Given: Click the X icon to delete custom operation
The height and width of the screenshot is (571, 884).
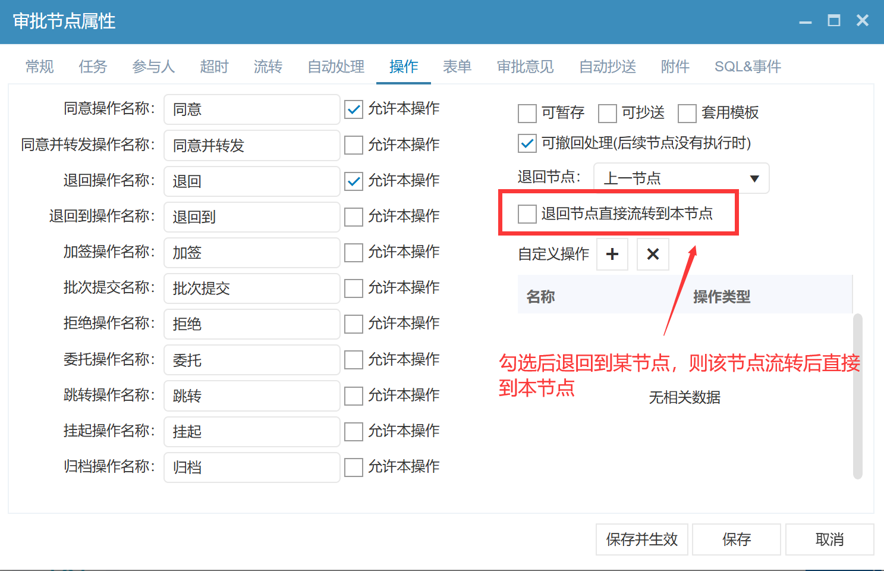Looking at the screenshot, I should coord(653,255).
